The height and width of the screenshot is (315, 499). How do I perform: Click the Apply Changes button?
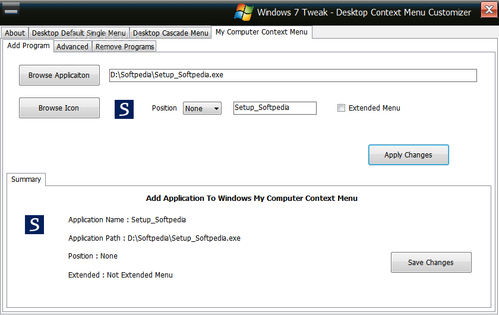point(408,155)
